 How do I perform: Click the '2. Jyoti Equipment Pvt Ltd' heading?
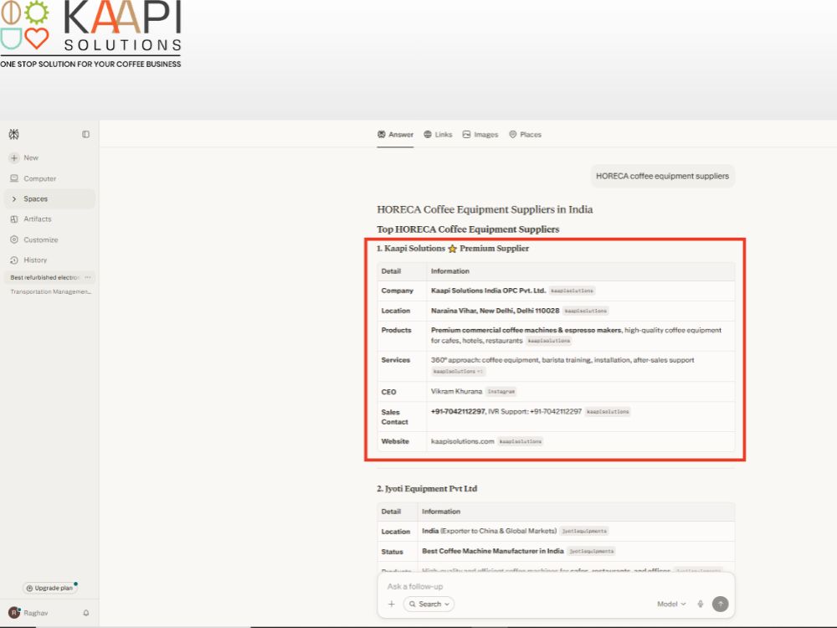coord(427,489)
